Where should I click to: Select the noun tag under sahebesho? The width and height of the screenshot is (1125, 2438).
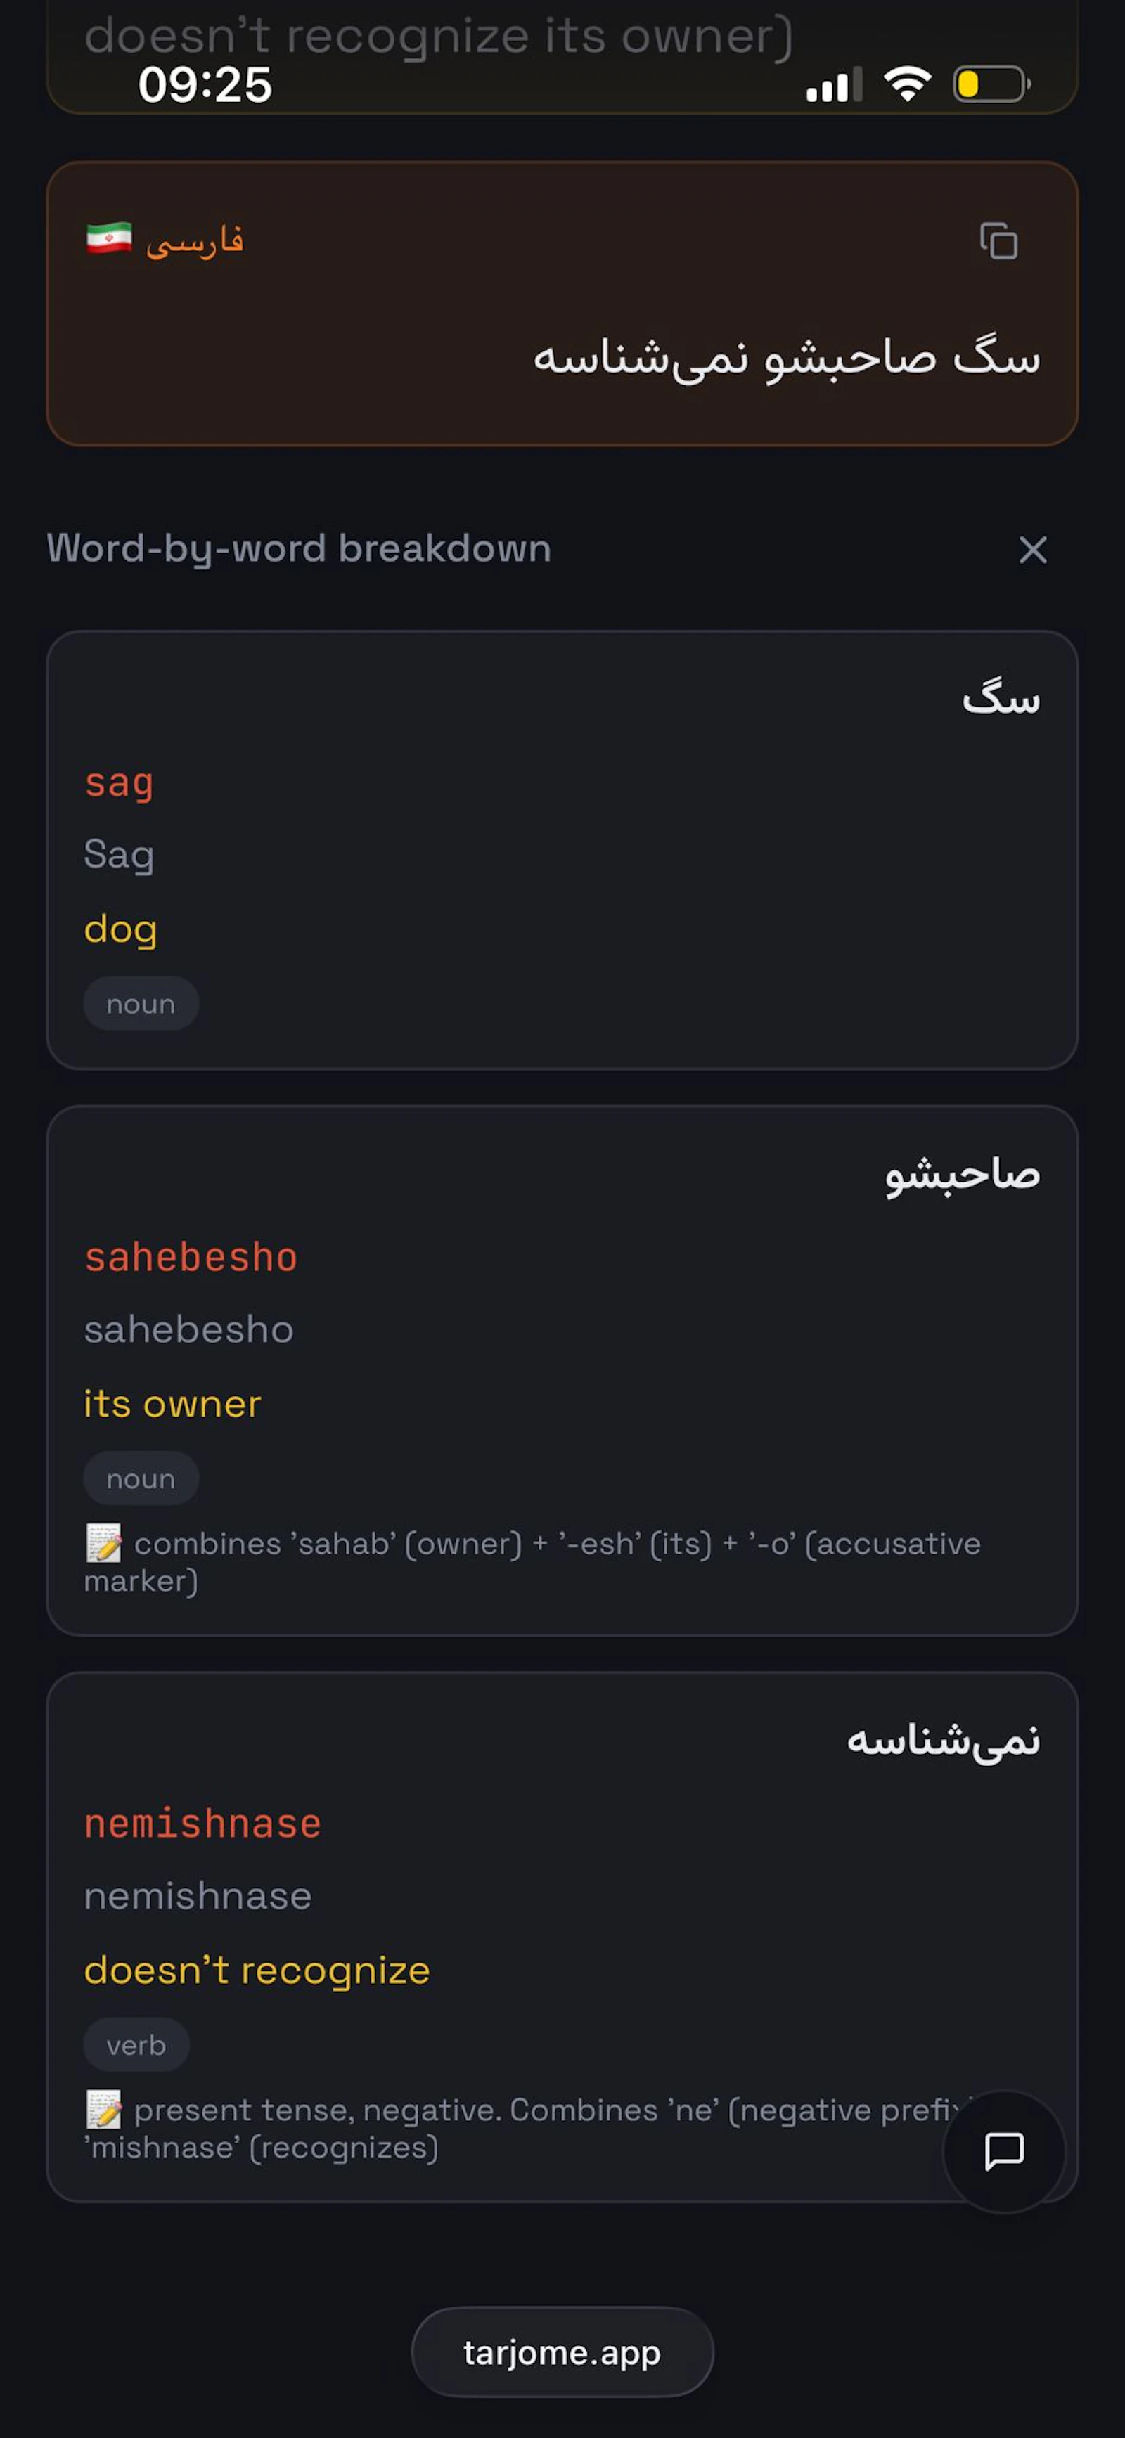pyautogui.click(x=140, y=1478)
